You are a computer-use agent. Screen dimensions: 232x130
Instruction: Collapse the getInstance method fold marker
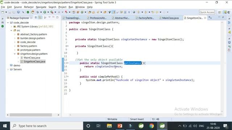point(68,63)
